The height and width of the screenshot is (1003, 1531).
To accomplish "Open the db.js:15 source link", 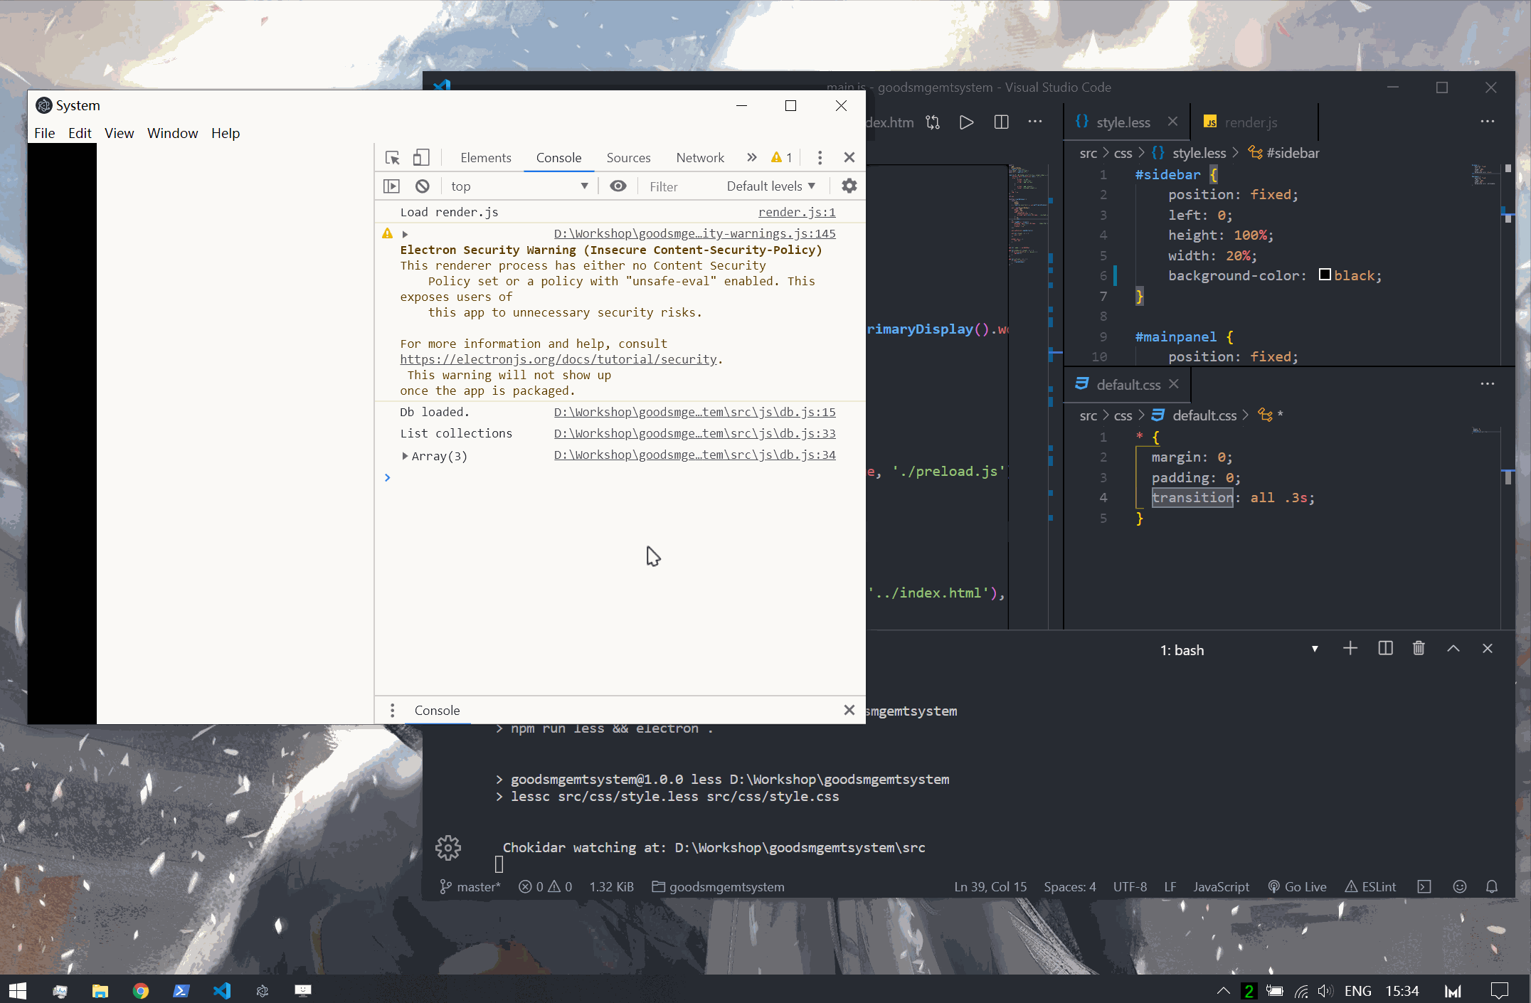I will pos(694,412).
